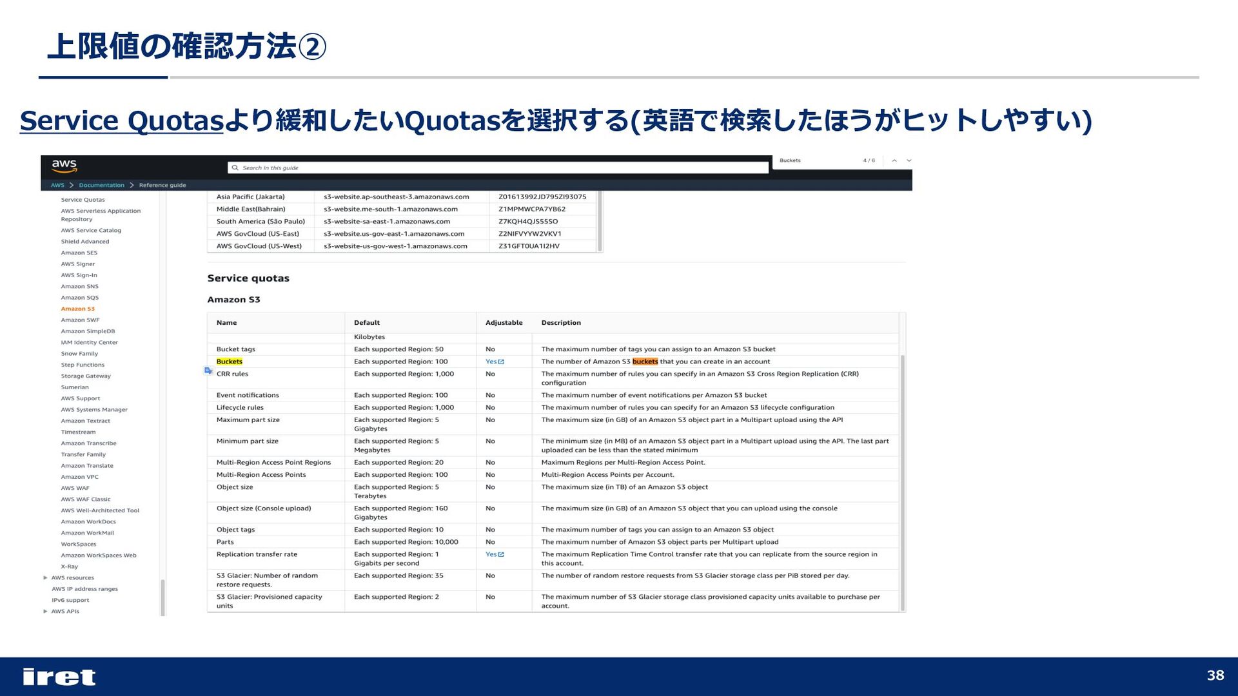The width and height of the screenshot is (1238, 696).
Task: Open external link icon beside Replication transfer rate Yes
Action: point(501,555)
